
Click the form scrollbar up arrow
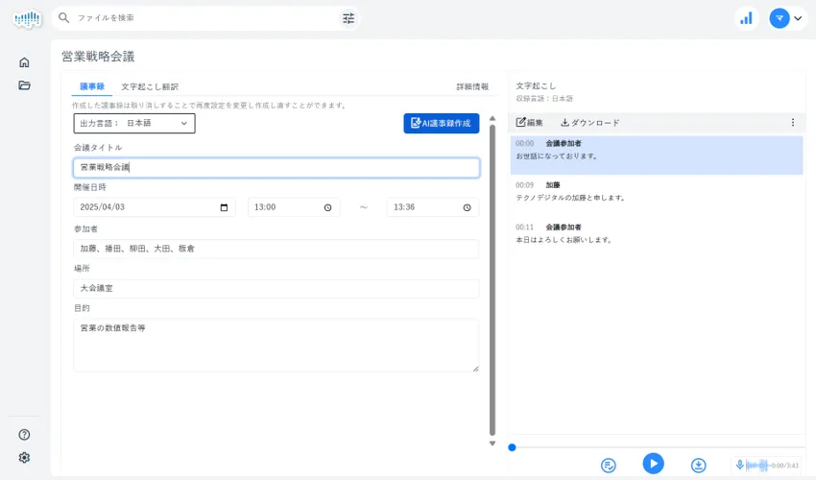point(492,119)
